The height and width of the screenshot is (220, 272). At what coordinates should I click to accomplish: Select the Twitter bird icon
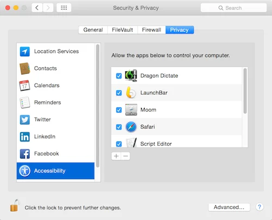point(24,120)
